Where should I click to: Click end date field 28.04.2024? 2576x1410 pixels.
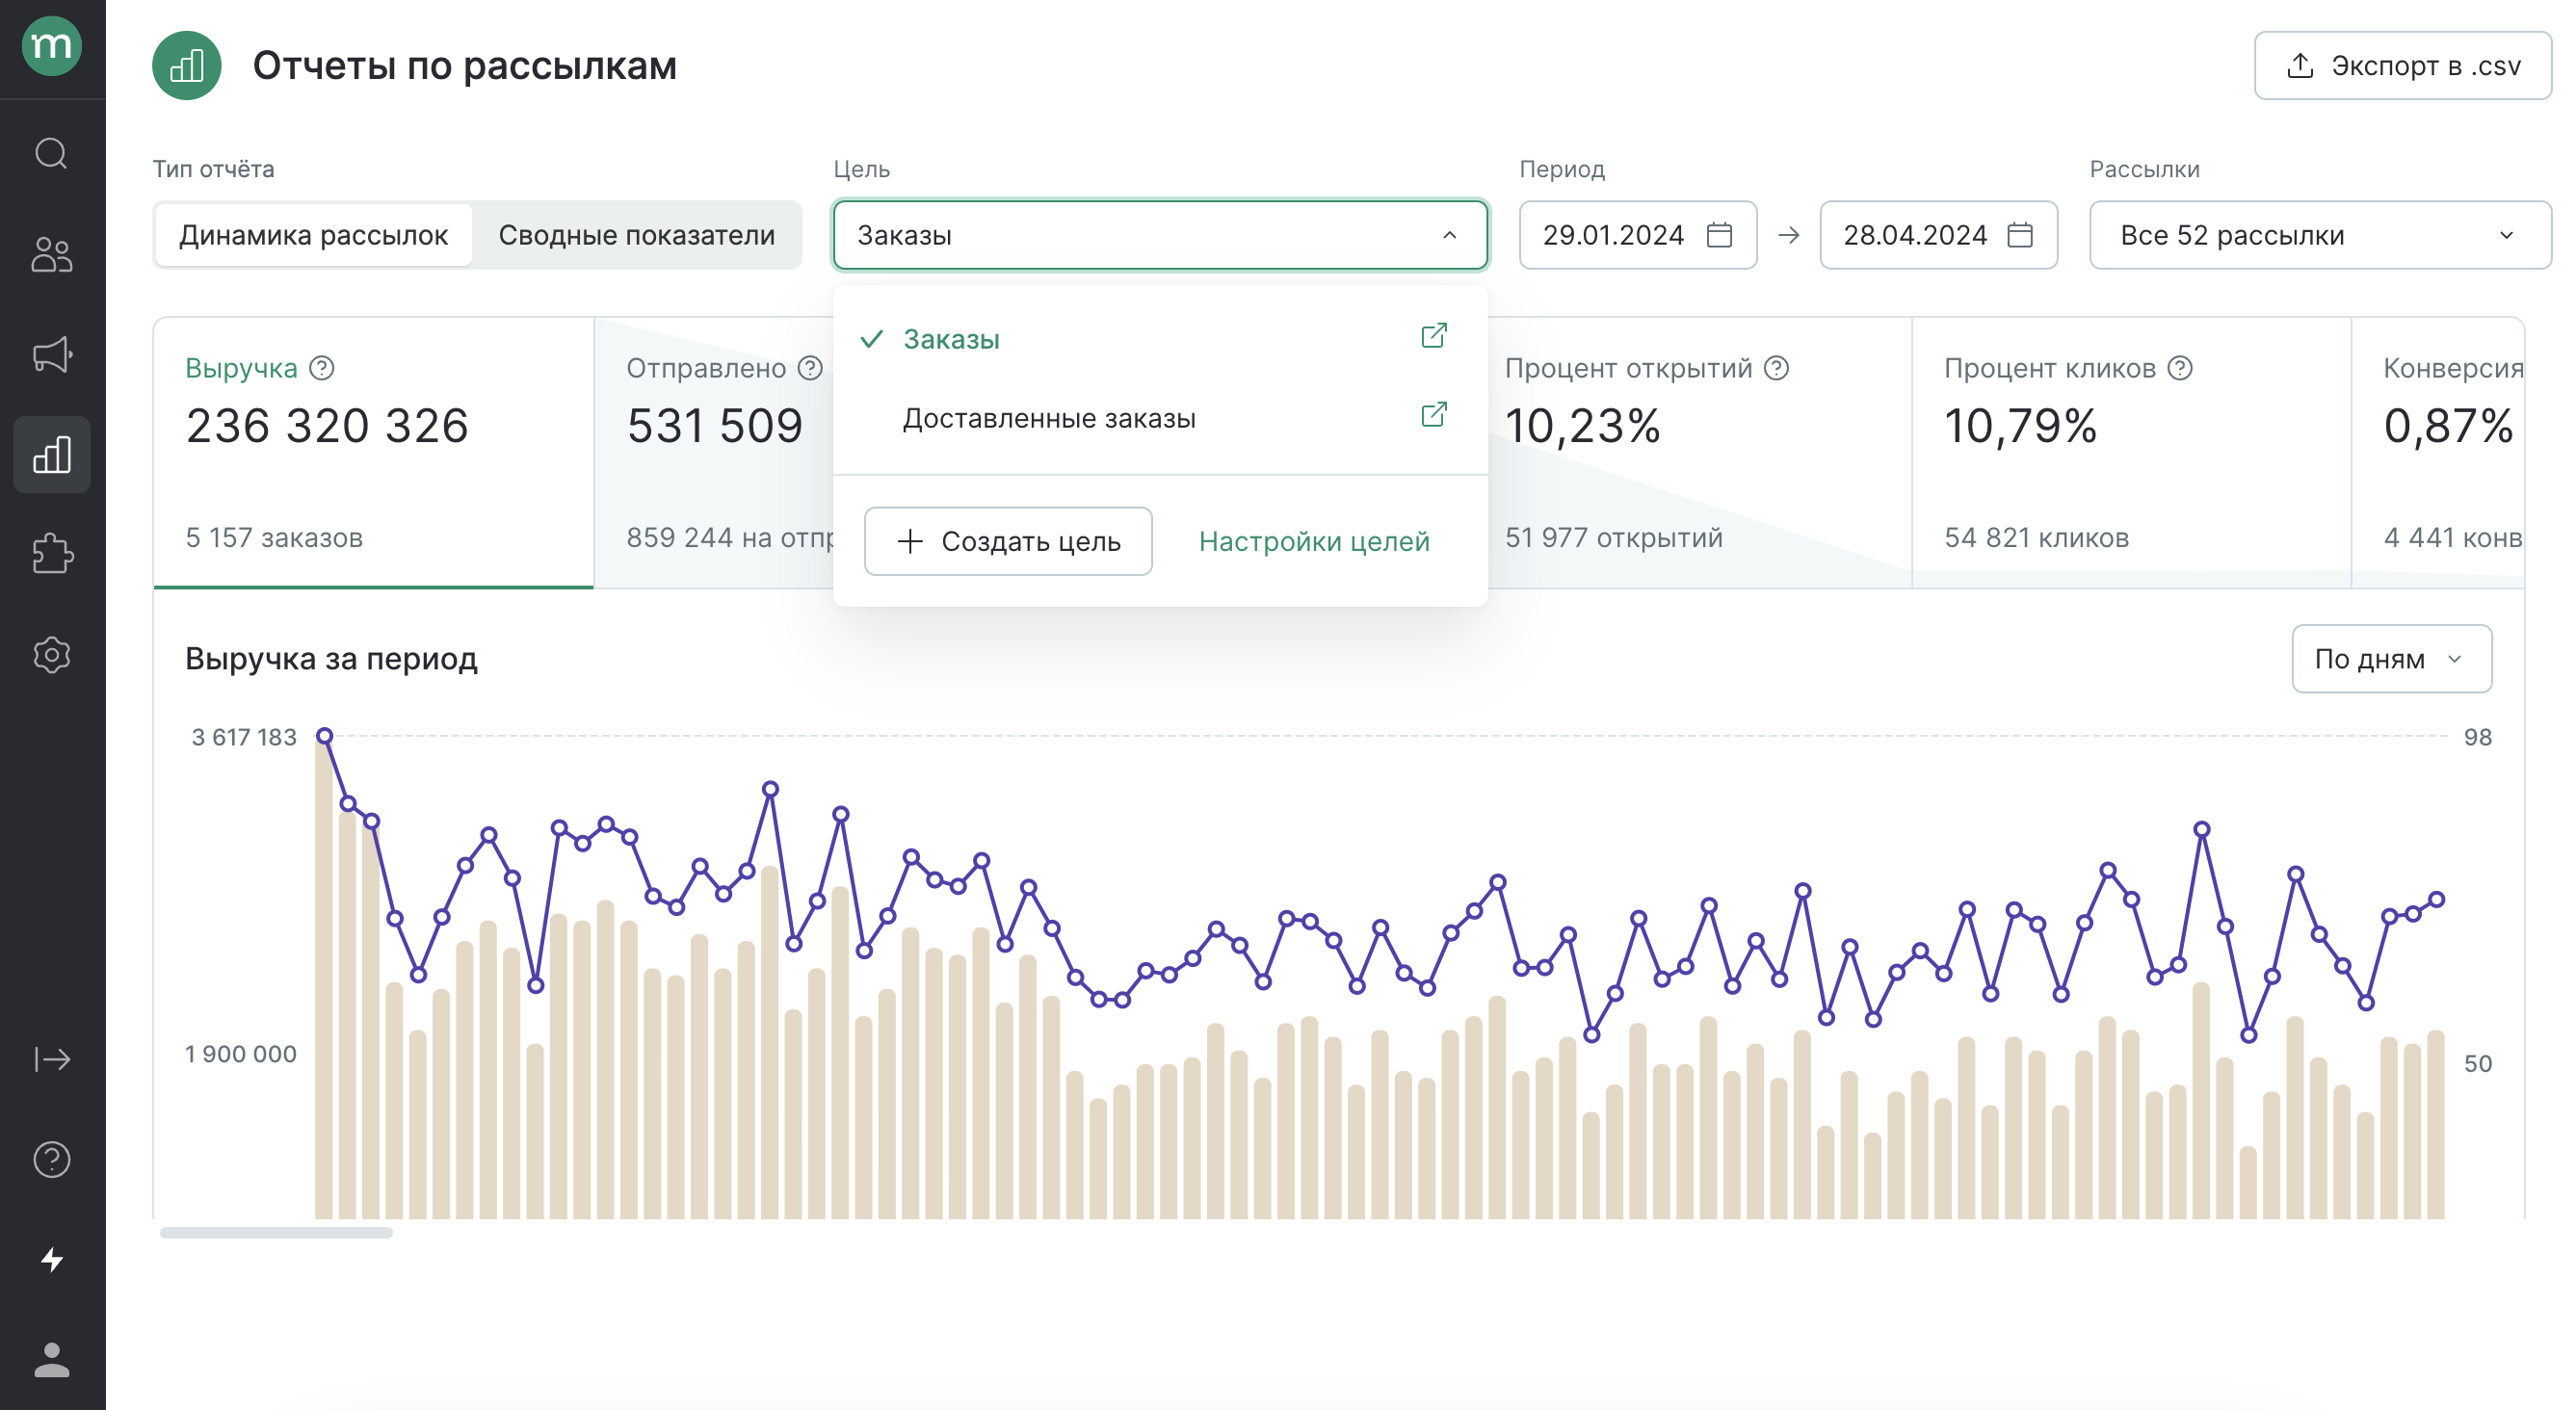click(1939, 235)
